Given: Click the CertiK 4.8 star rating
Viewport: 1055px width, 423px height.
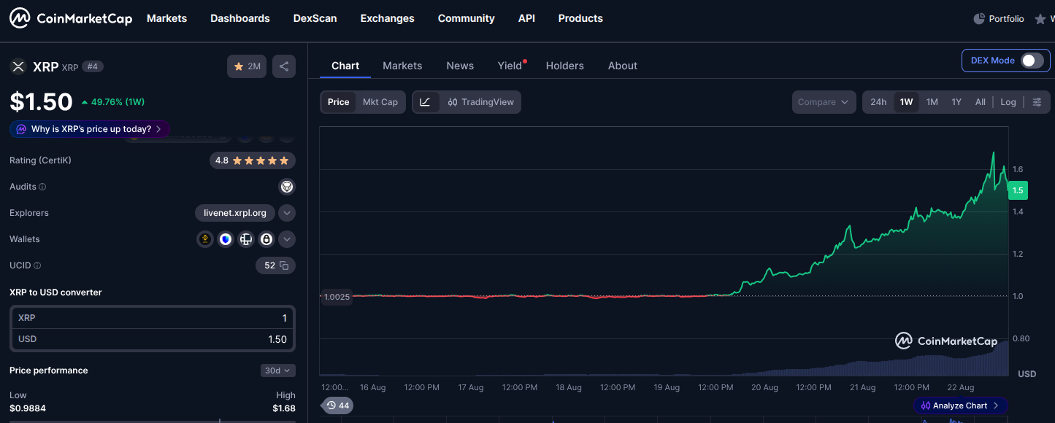Looking at the screenshot, I should 253,160.
